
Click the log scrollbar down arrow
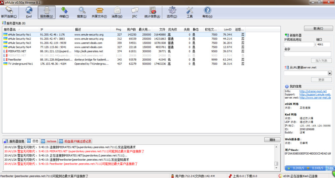[x=276, y=168]
